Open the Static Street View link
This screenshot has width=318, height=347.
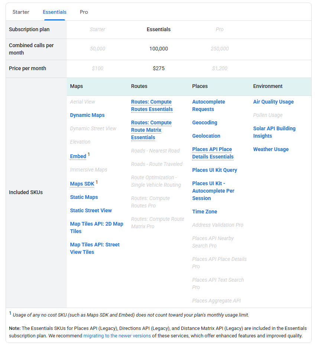[91, 210]
